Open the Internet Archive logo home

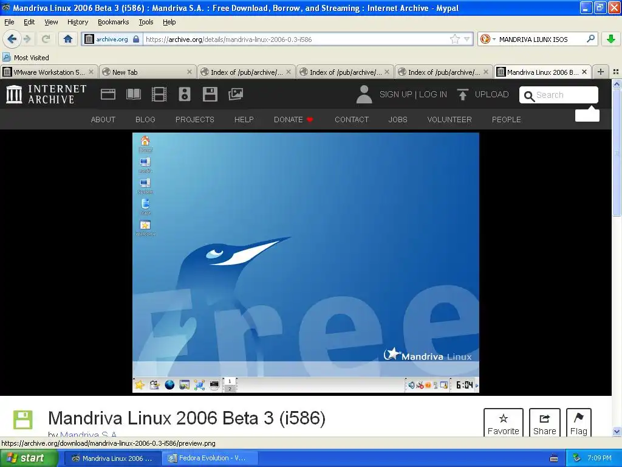point(46,94)
